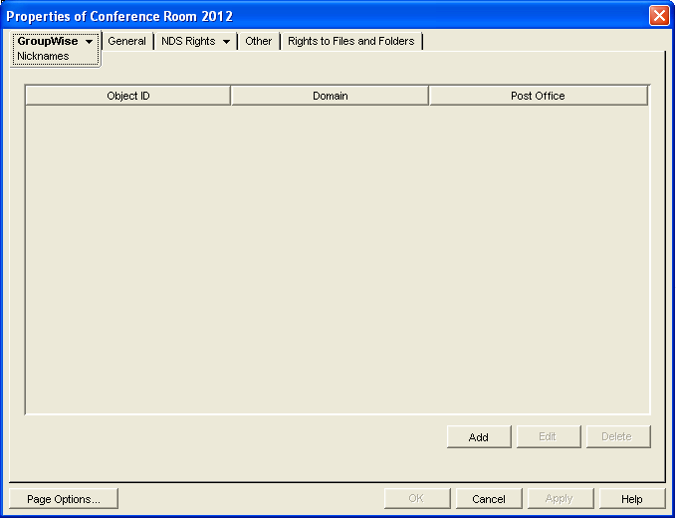Open Help for this page
The width and height of the screenshot is (676, 518).
pyautogui.click(x=632, y=499)
